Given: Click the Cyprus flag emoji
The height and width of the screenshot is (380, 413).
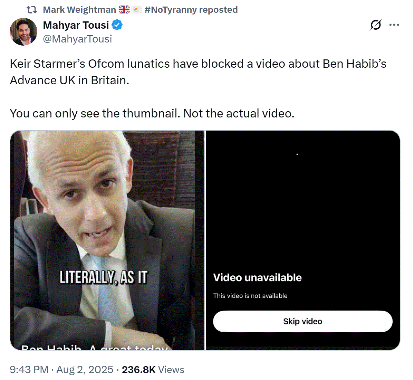Looking at the screenshot, I should click(x=137, y=10).
